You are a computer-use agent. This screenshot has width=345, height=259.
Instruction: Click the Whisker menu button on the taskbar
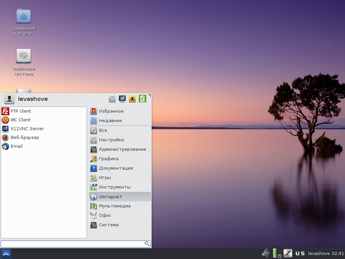pyautogui.click(x=6, y=254)
